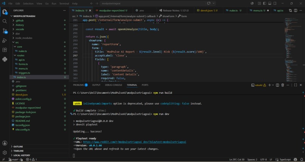The height and width of the screenshot is (162, 305).
Task: Open the Selection menu
Action: [x=28, y=3]
